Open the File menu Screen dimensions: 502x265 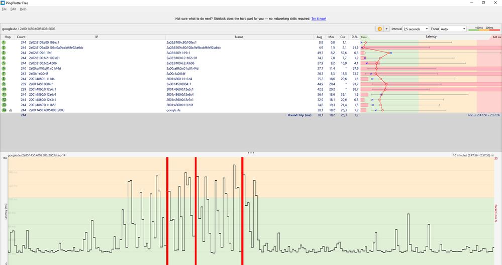click(x=4, y=9)
